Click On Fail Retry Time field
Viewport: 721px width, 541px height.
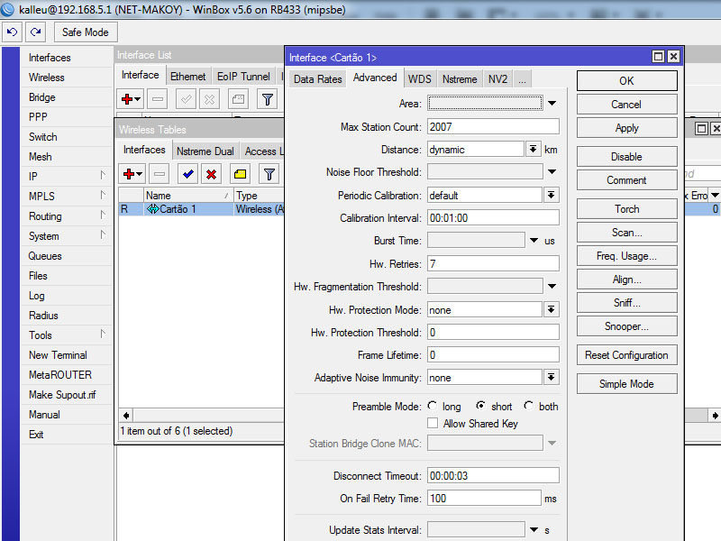[x=484, y=499]
